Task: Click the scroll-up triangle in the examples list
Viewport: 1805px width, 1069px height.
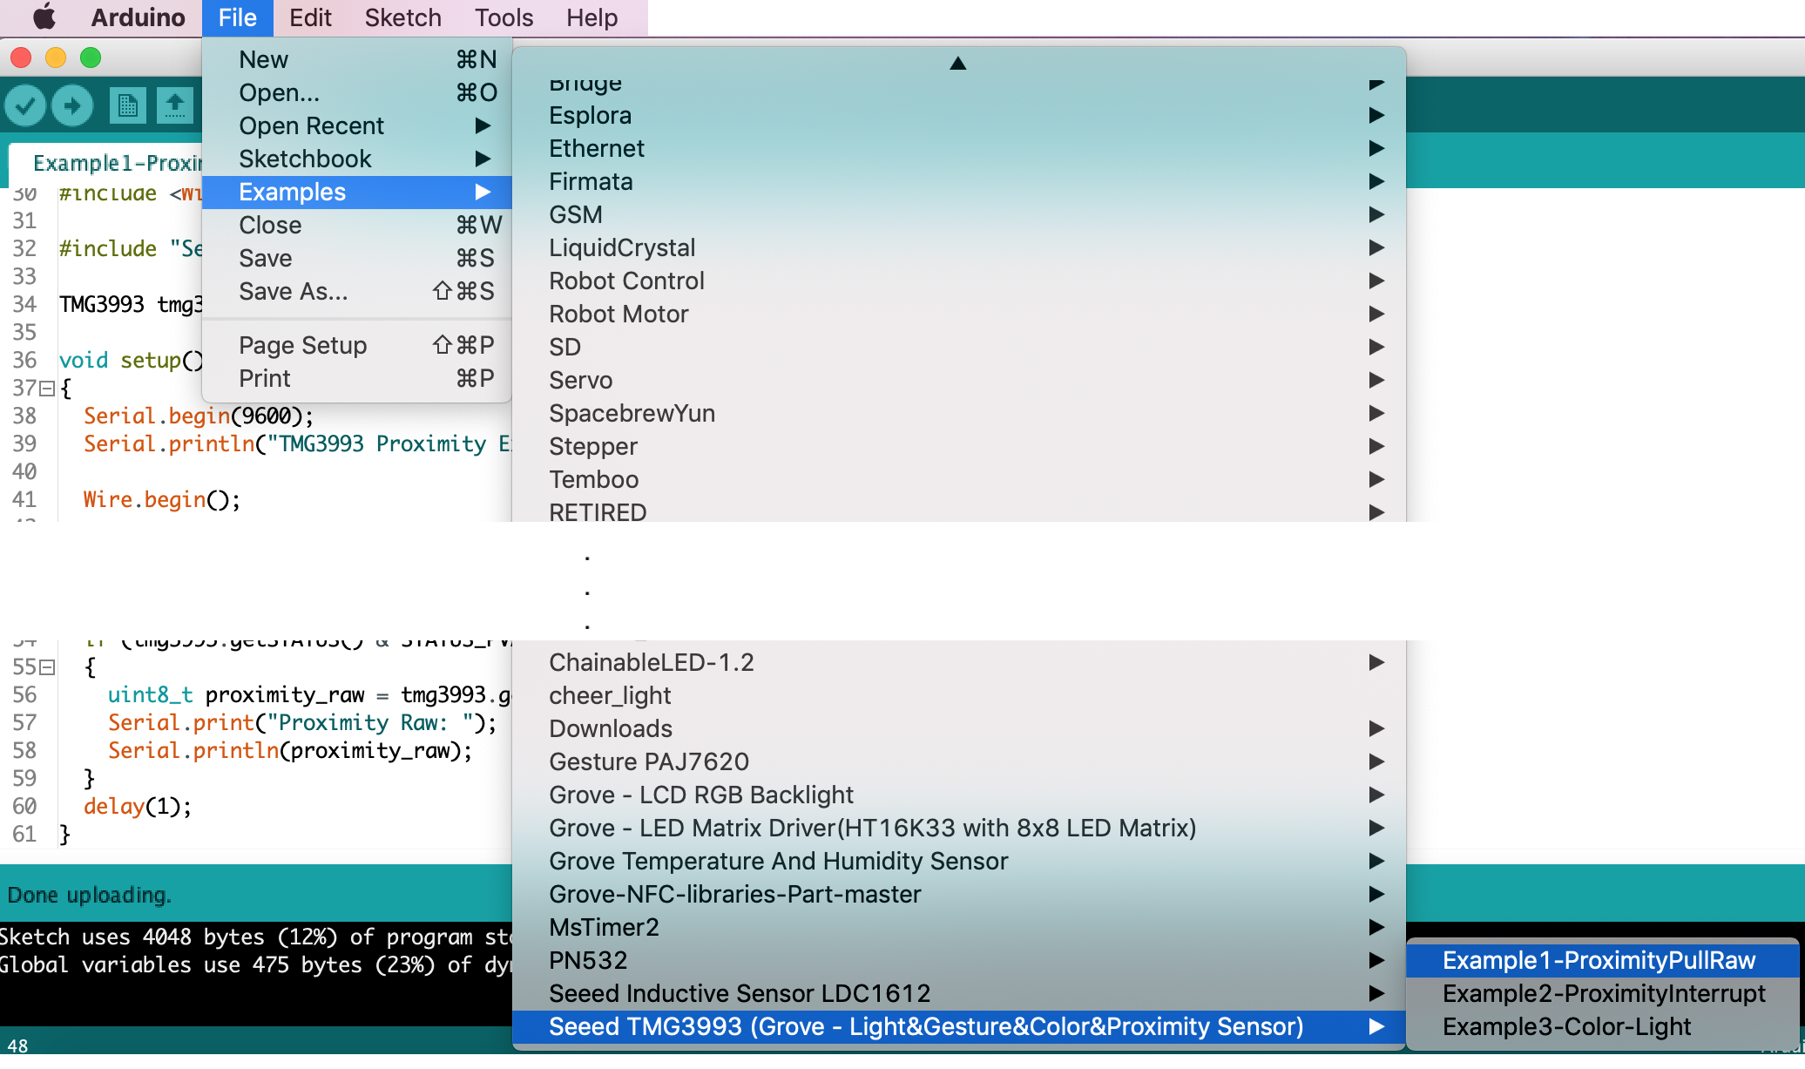Action: 957,63
